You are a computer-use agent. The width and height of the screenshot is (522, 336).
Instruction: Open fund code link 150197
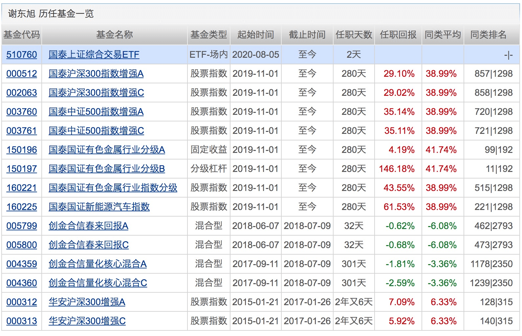[22, 169]
